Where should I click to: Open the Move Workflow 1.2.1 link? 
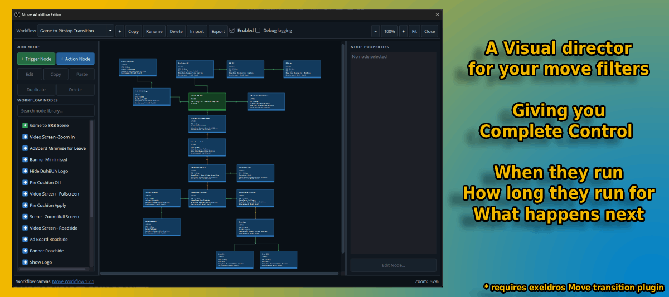click(73, 281)
